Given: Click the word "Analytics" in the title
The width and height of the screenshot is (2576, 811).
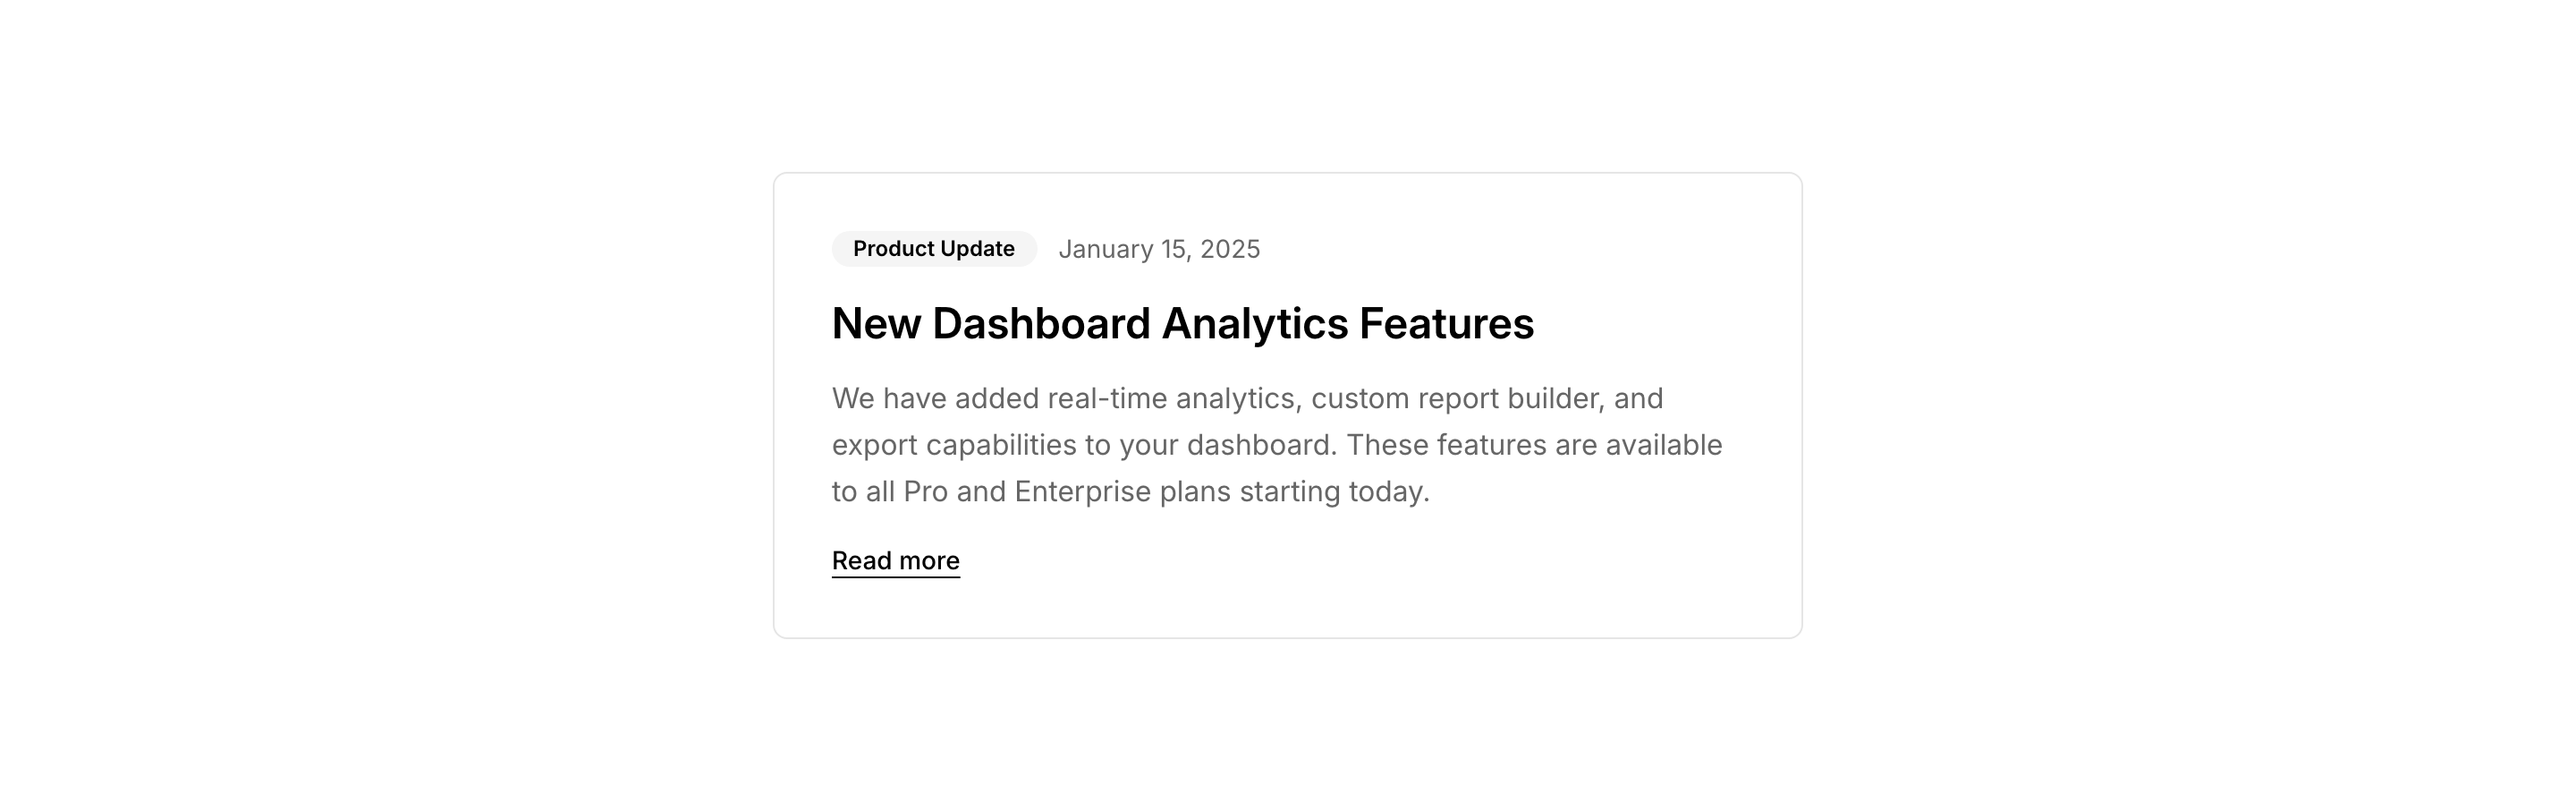Looking at the screenshot, I should pyautogui.click(x=1254, y=323).
